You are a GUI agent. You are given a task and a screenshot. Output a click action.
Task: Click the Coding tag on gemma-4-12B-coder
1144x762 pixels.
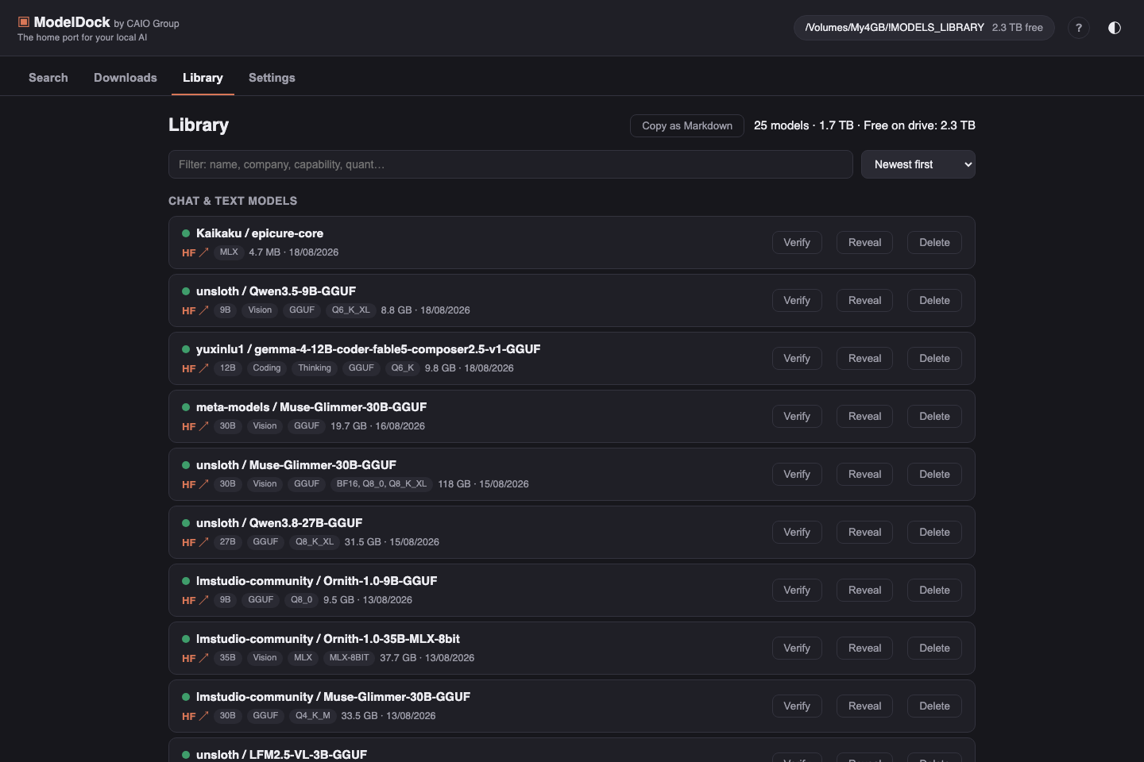pyautogui.click(x=267, y=368)
